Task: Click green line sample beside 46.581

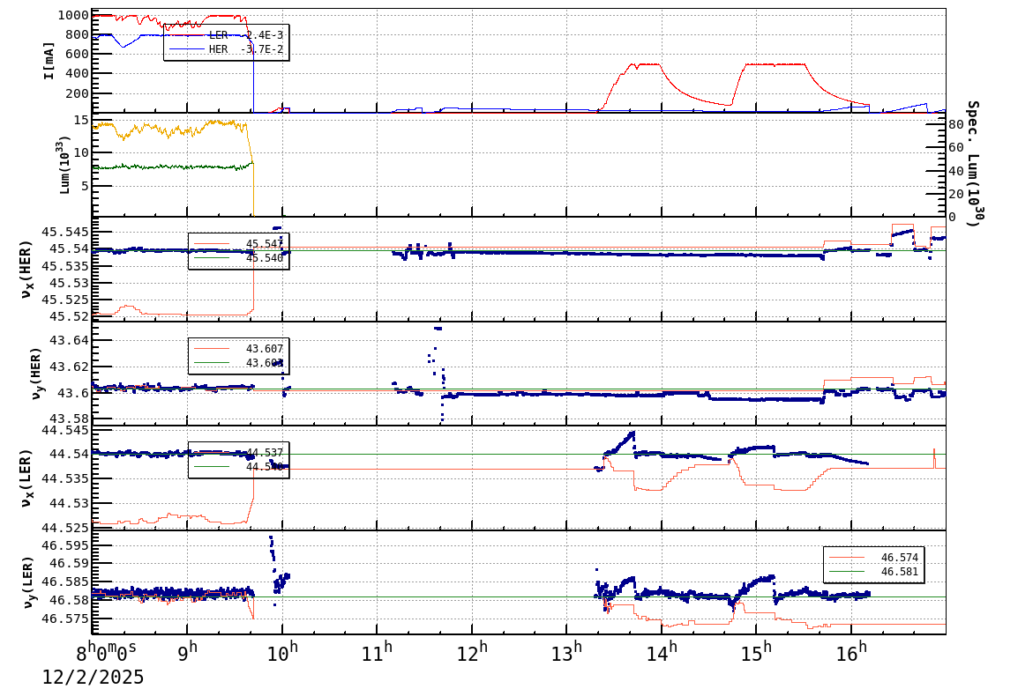Action: pos(847,572)
